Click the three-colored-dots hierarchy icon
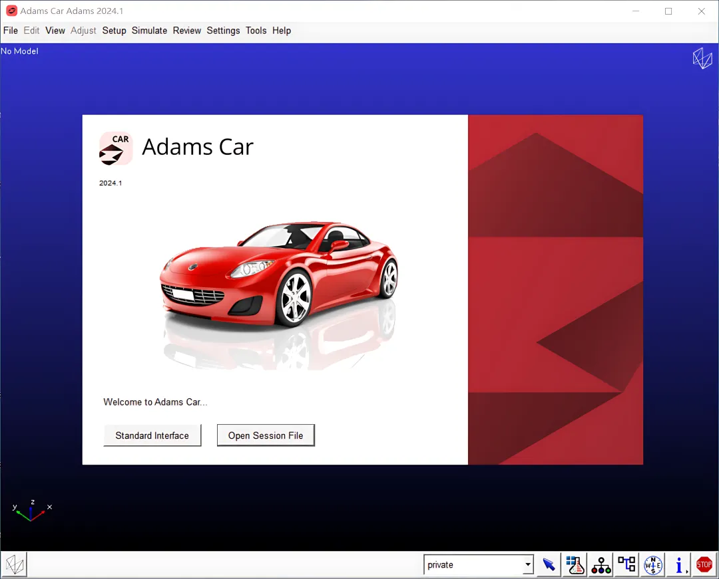The image size is (719, 579). (600, 565)
